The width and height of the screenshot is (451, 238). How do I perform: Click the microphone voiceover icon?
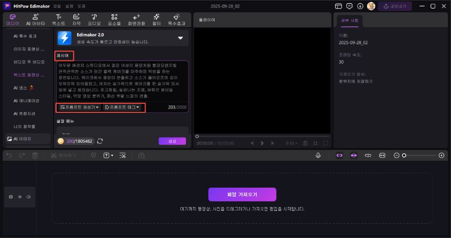[x=318, y=155]
